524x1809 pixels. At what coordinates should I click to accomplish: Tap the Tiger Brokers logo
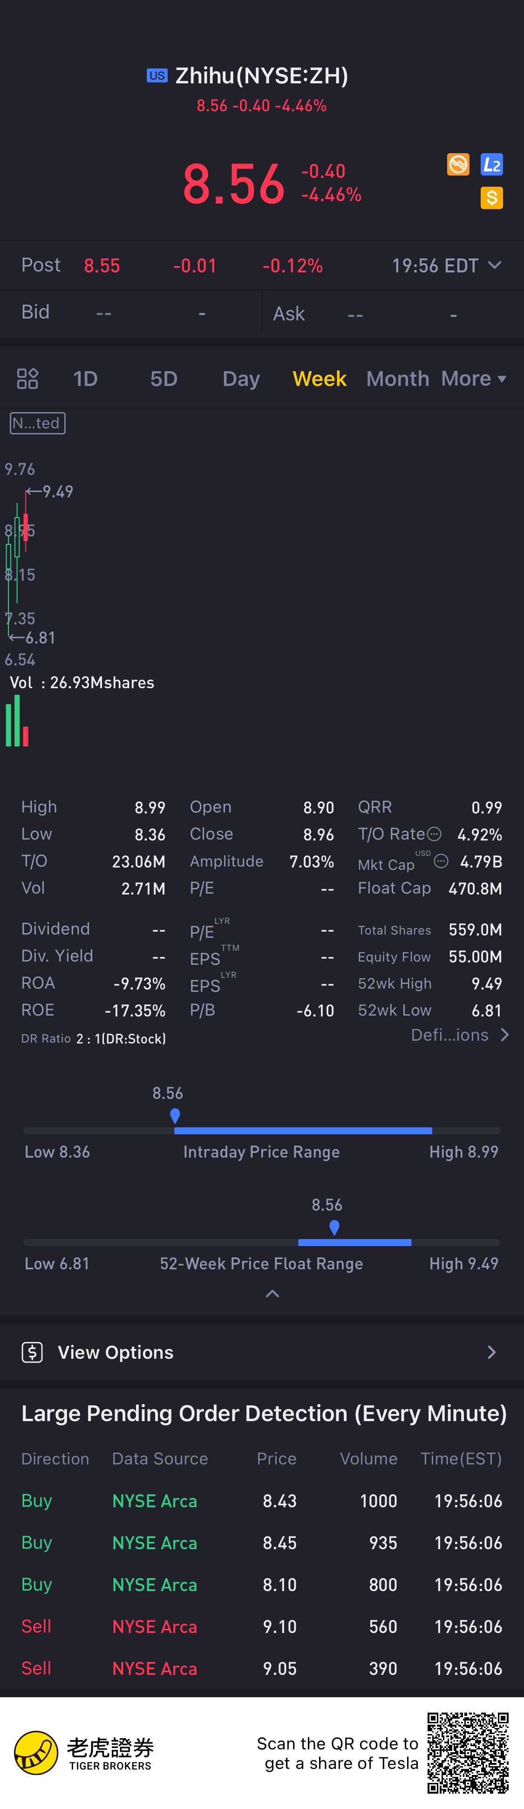[83, 1753]
